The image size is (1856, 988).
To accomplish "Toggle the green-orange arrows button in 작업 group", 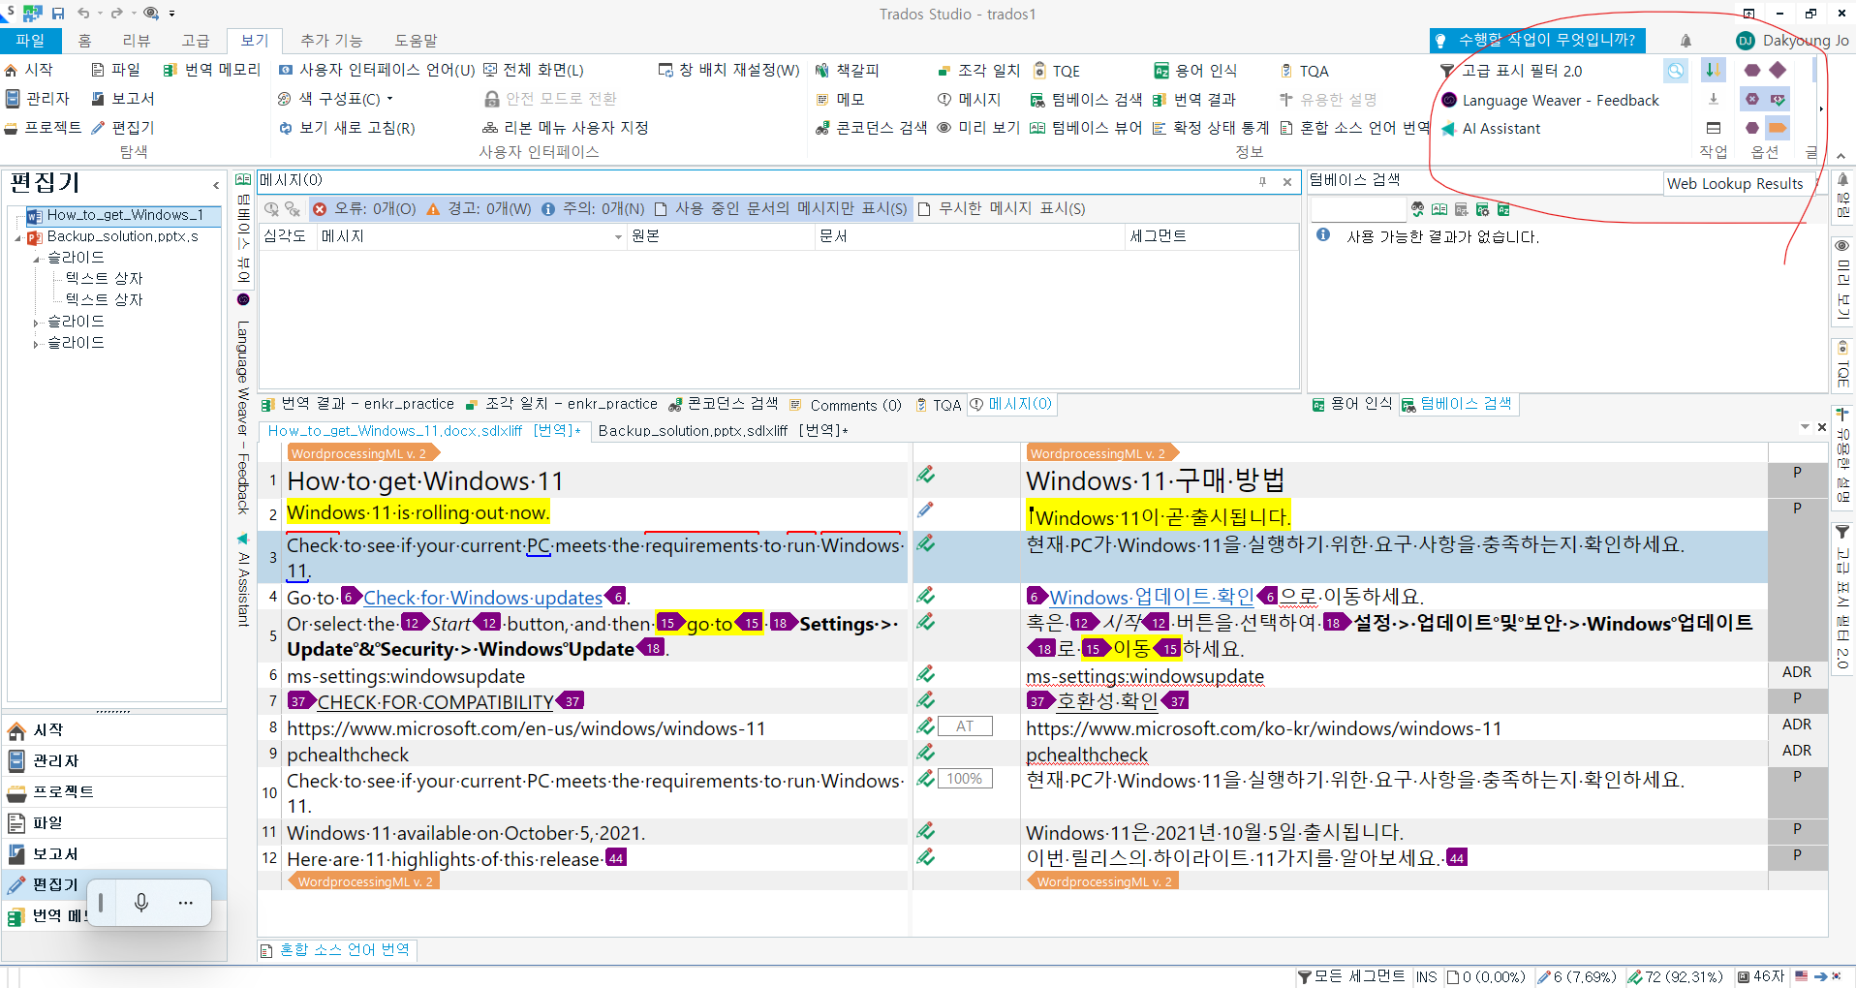I will coord(1713,70).
